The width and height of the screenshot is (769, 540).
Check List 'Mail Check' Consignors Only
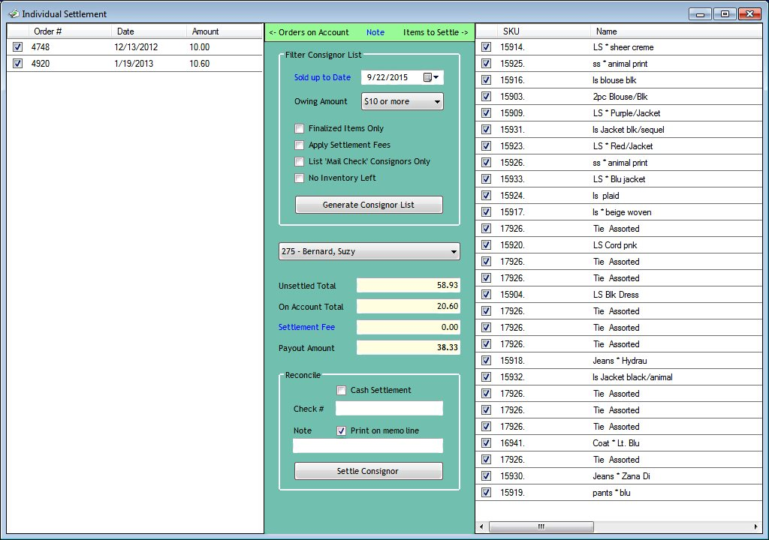pyautogui.click(x=299, y=161)
